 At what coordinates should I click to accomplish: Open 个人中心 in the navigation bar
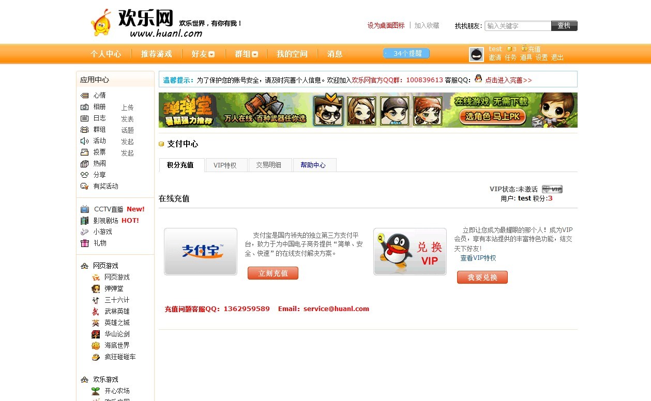106,54
